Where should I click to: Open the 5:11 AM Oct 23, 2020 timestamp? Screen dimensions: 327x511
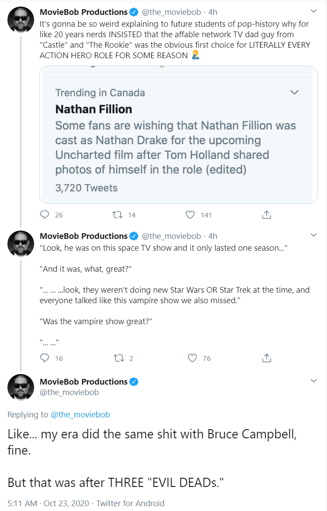pyautogui.click(x=48, y=503)
